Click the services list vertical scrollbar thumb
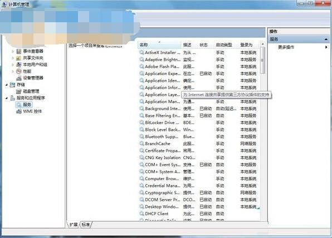Screen dimensions: 332x238 click(x=262, y=60)
